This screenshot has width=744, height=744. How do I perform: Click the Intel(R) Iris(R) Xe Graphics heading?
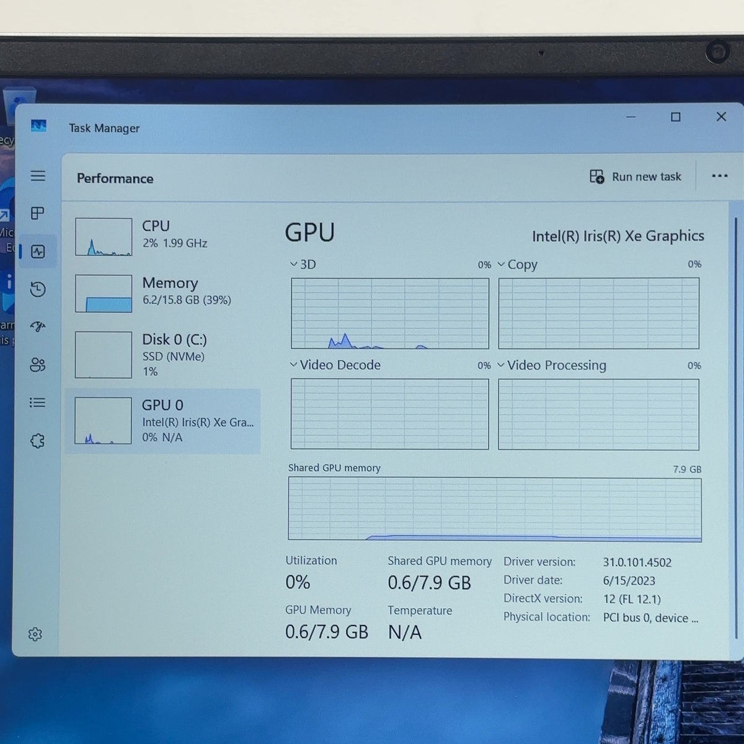pos(618,236)
